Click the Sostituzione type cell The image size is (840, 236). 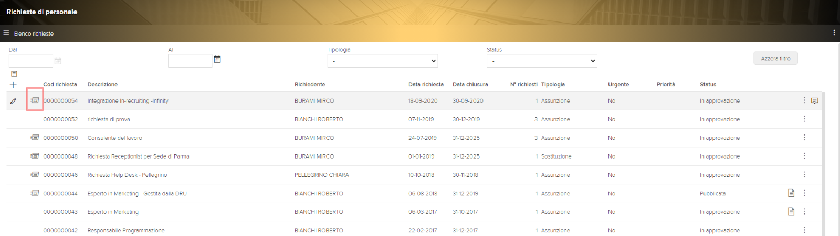point(556,156)
